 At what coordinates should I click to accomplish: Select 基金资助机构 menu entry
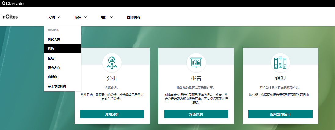click(57, 87)
